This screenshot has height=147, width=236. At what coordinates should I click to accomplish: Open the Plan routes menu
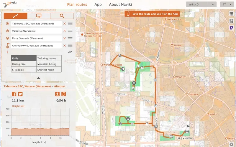click(77, 4)
